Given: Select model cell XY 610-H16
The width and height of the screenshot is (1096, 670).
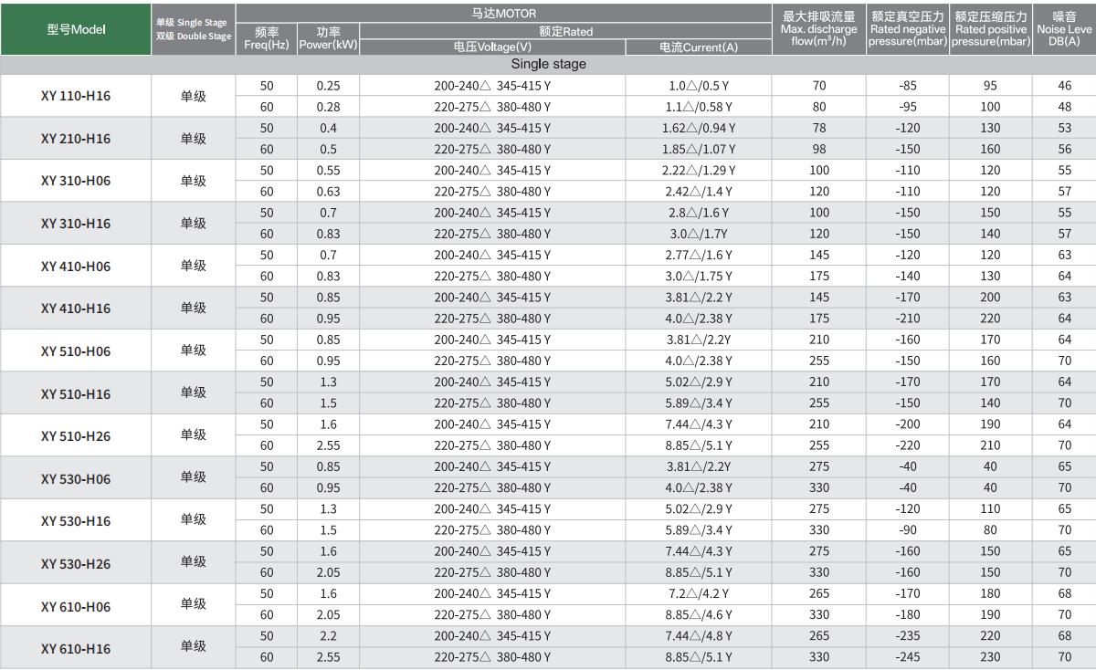Looking at the screenshot, I should point(76,648).
